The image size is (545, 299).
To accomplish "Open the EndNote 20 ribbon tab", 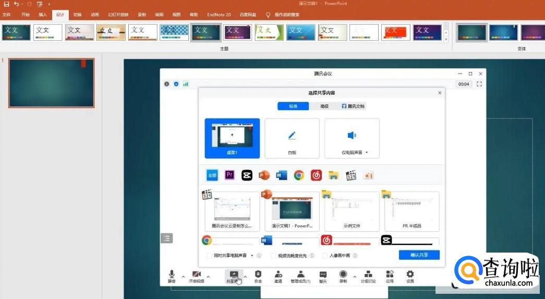I will pos(219,15).
